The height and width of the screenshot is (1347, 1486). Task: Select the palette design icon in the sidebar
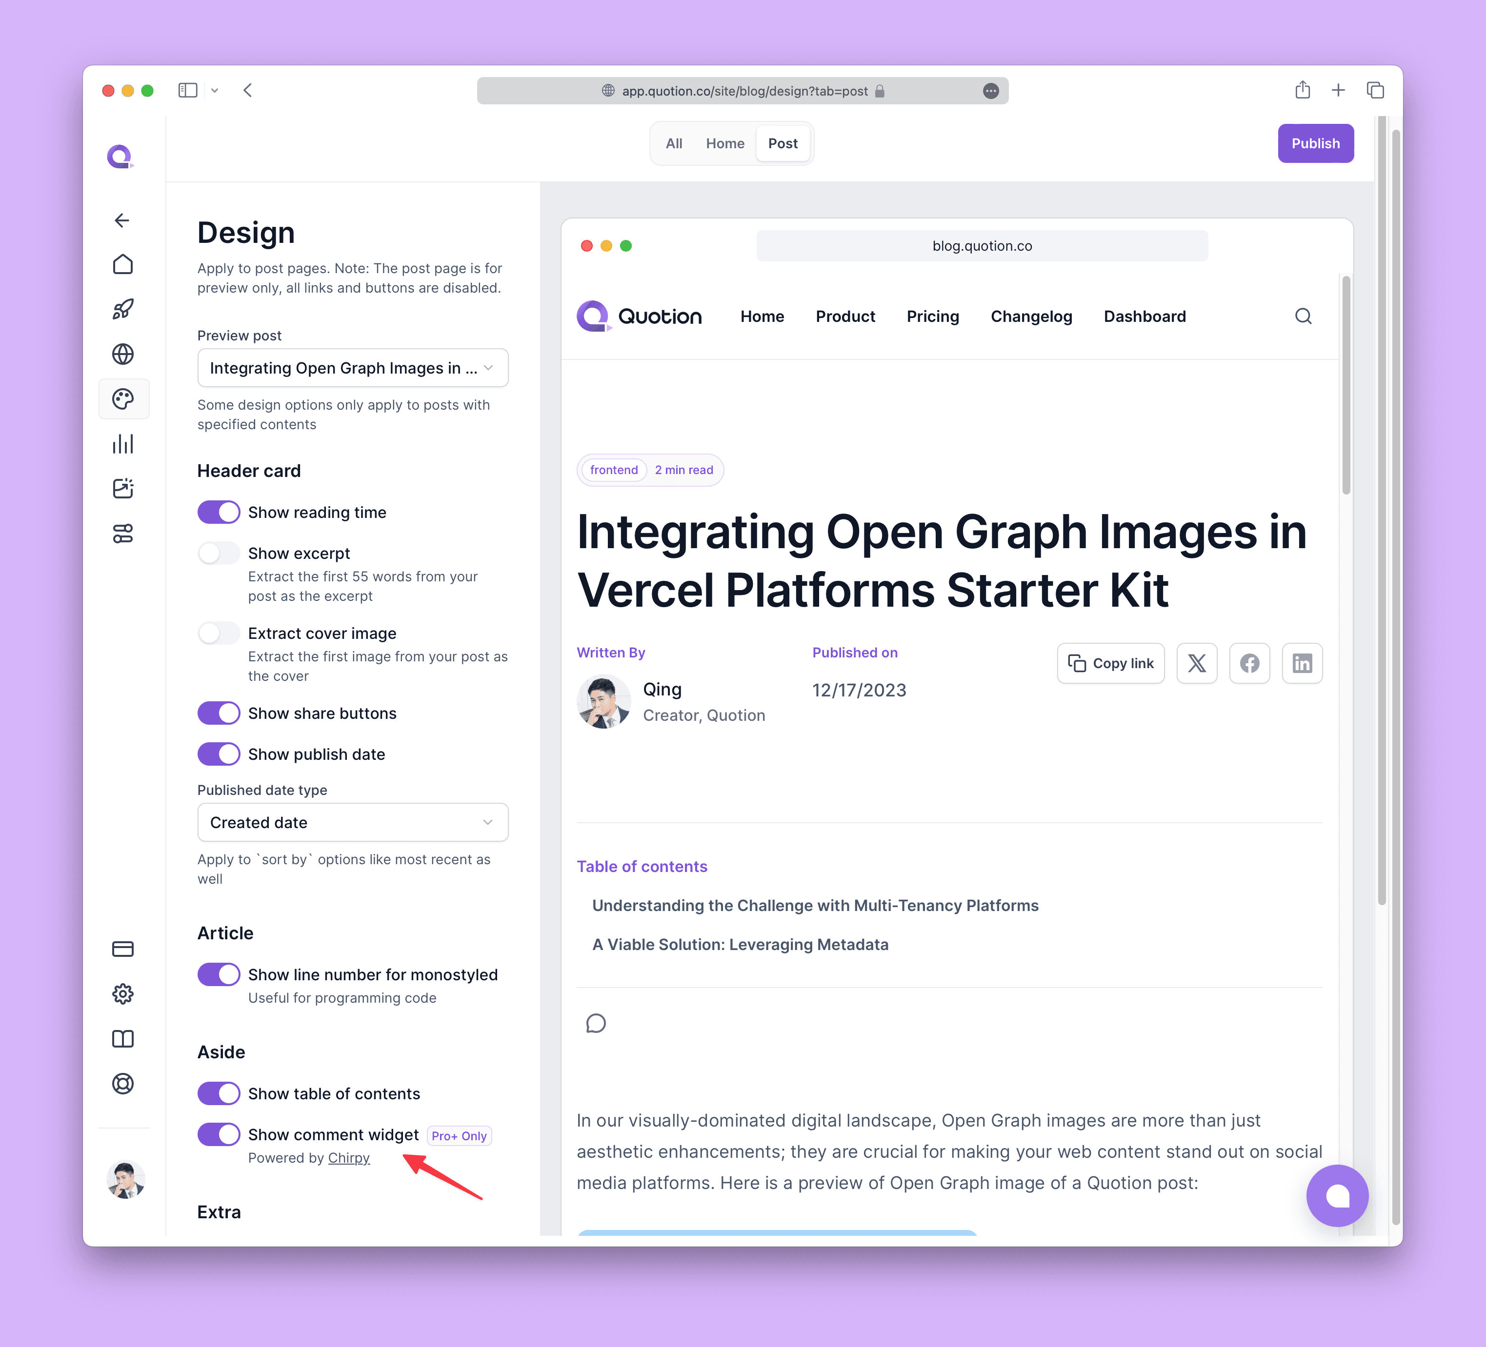click(x=122, y=399)
